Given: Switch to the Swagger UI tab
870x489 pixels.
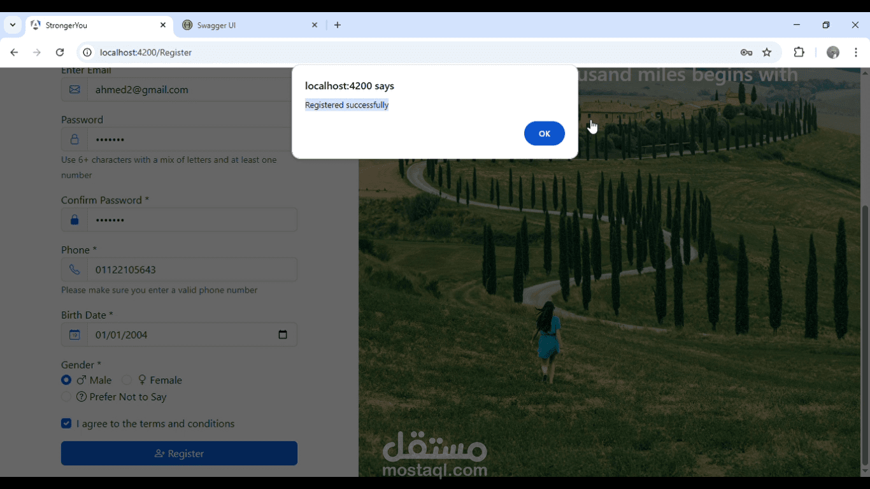Looking at the screenshot, I should pos(250,25).
